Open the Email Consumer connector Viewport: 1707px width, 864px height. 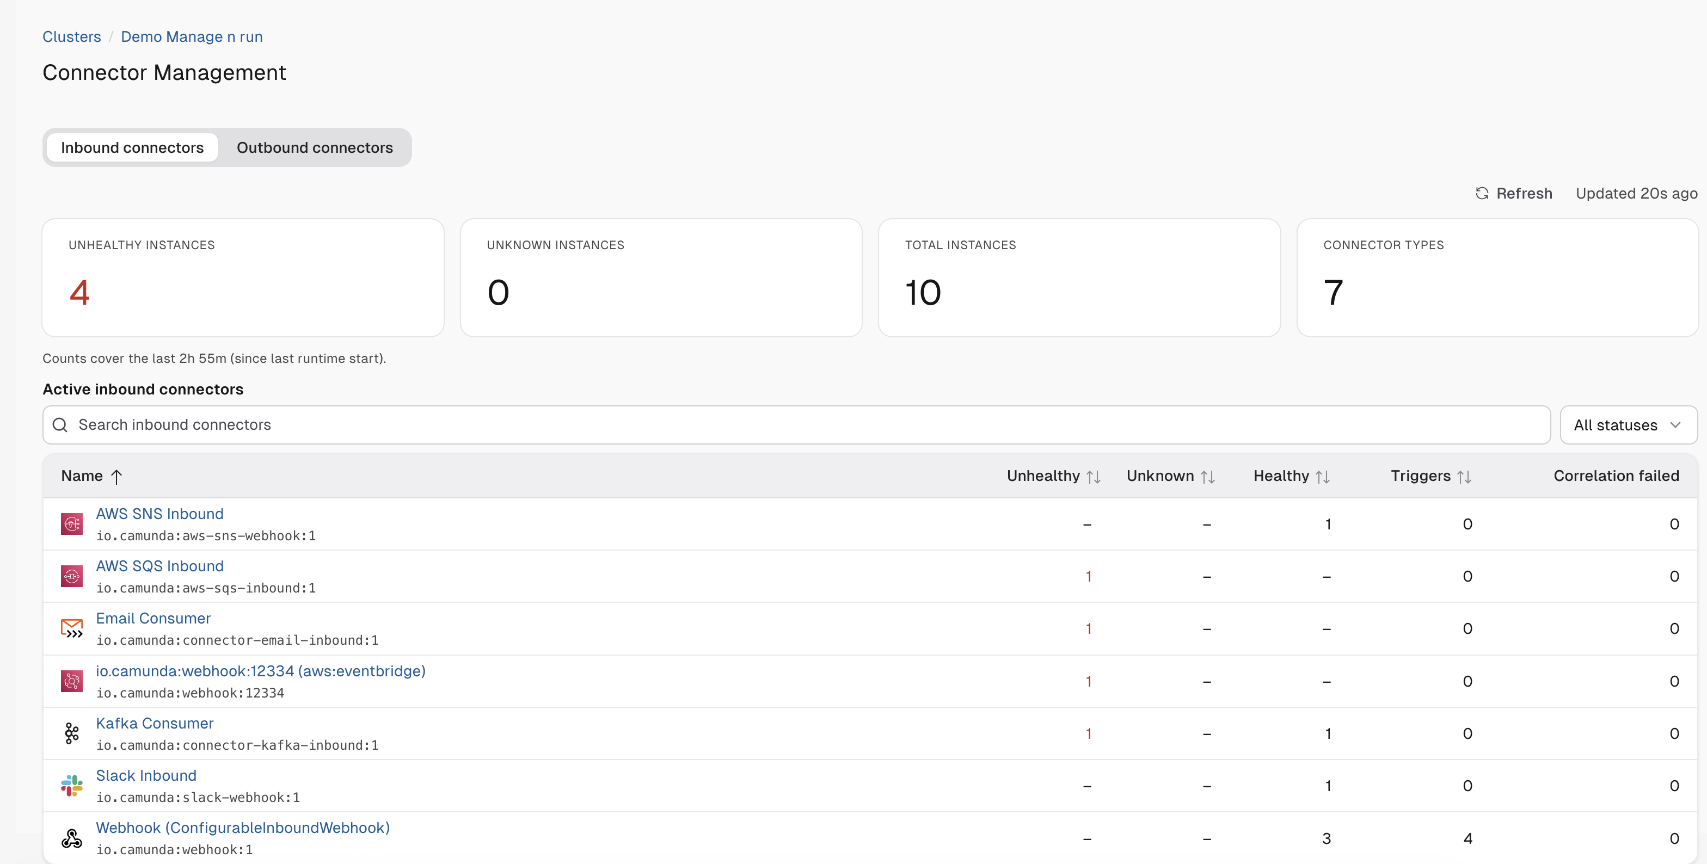coord(153,618)
